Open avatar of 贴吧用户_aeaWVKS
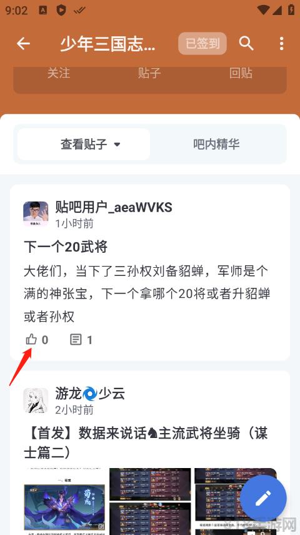 pos(36,214)
